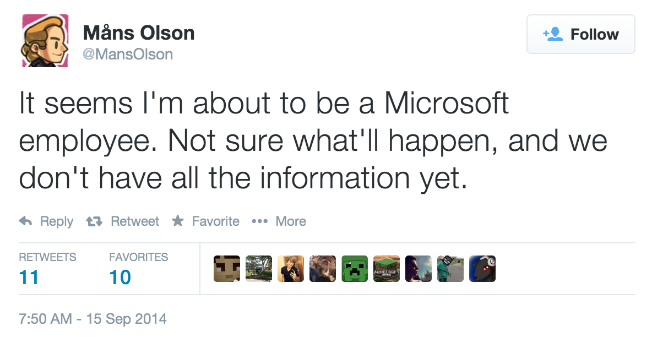The image size is (652, 348).
Task: Click the blocky brown pixel face avatar
Action: 227,269
